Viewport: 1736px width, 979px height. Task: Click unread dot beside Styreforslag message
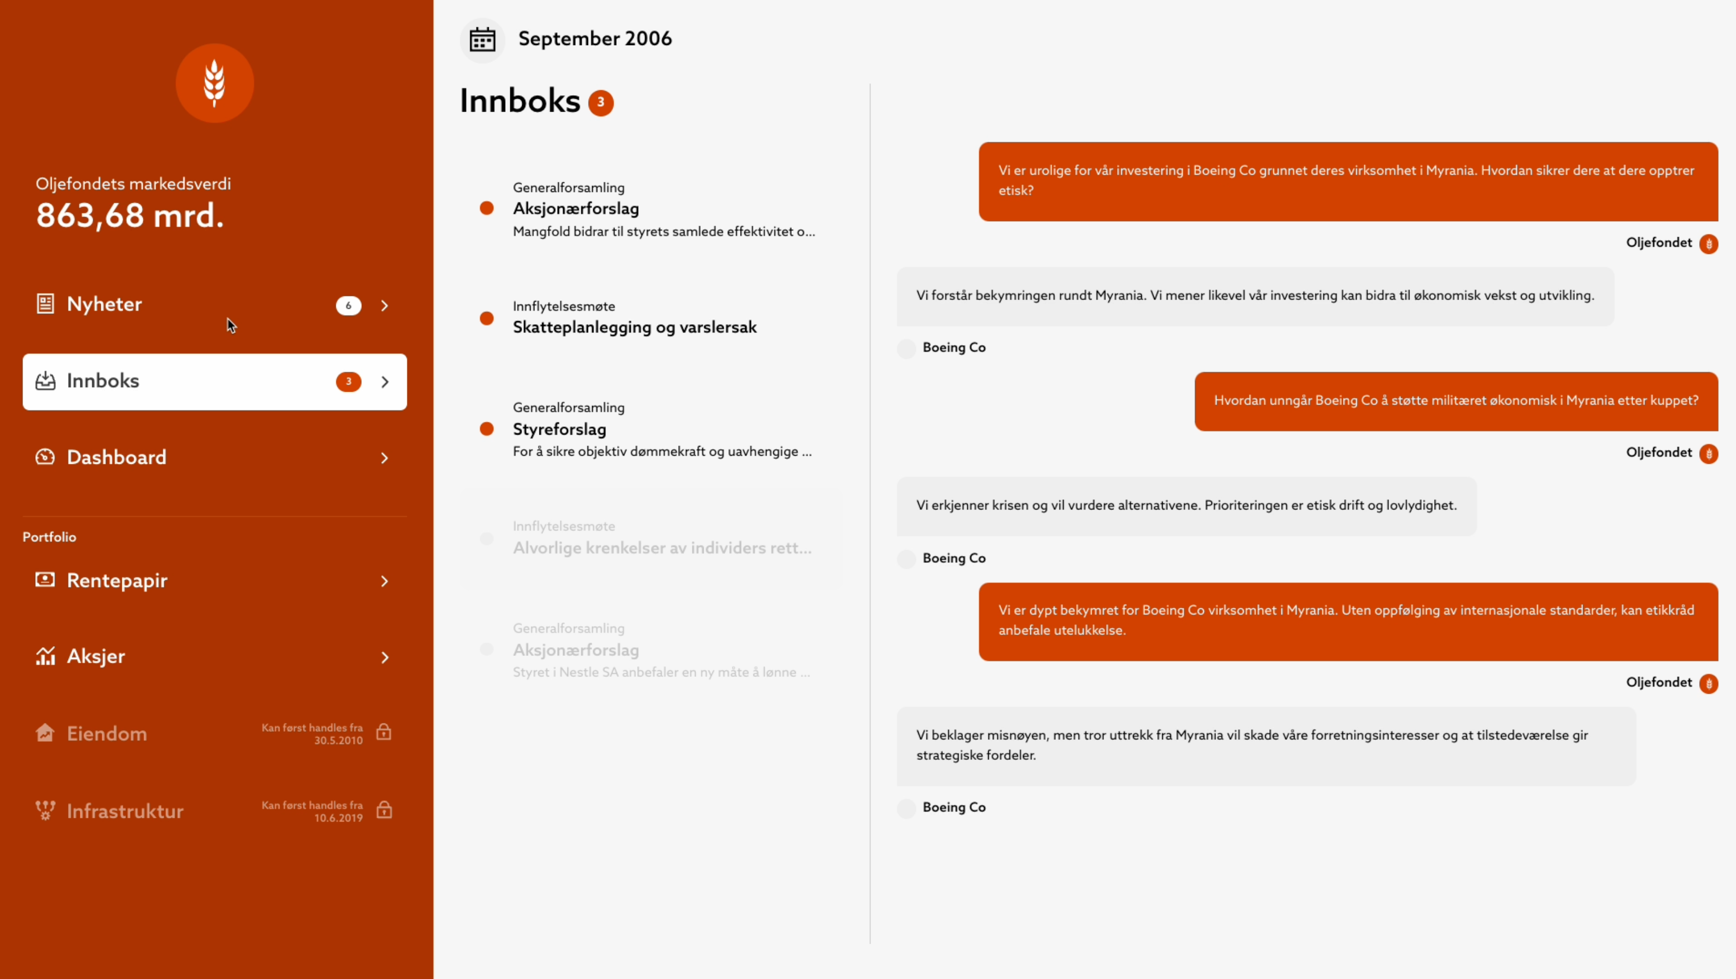coord(487,429)
